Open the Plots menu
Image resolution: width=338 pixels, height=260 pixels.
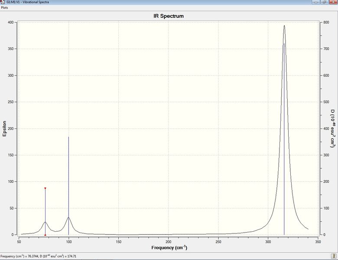click(4, 7)
